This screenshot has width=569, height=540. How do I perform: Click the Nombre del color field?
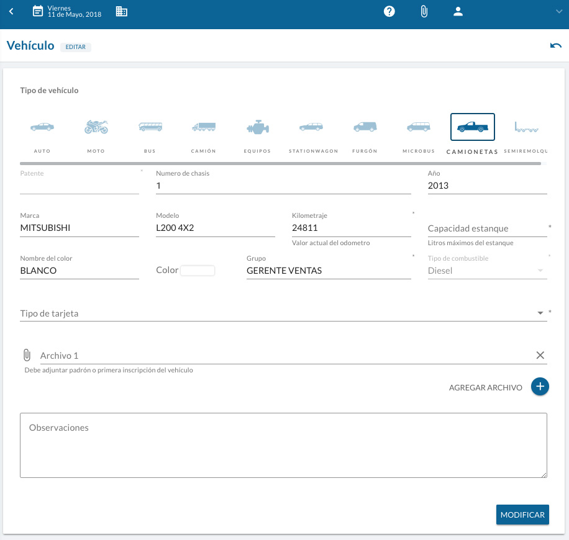[x=80, y=271]
